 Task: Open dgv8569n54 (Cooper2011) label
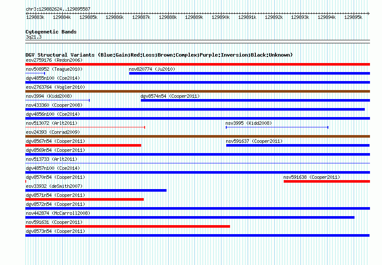(55, 150)
